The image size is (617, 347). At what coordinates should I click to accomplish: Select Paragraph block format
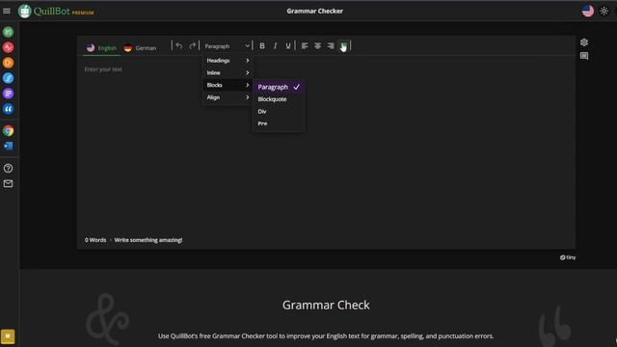tap(279, 87)
